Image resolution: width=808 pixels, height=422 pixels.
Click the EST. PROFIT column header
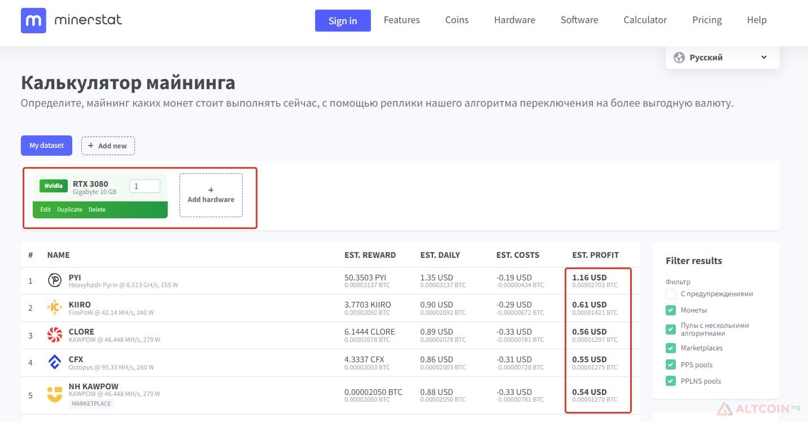595,255
